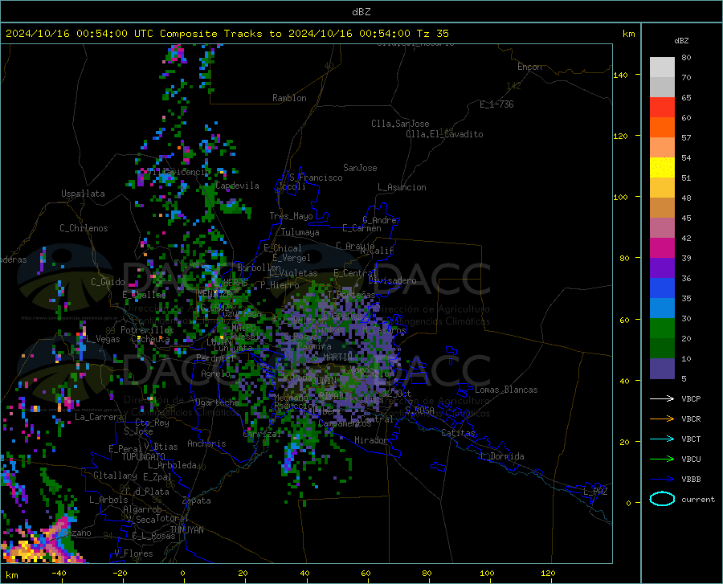The image size is (723, 584).
Task: Click the V_Flores map label
Action: pyautogui.click(x=133, y=553)
